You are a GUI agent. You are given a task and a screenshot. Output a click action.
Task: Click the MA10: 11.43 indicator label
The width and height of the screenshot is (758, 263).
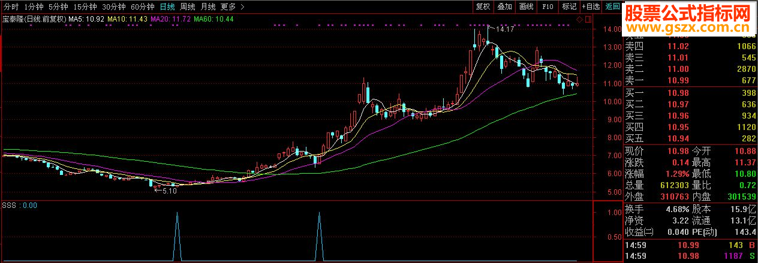tap(127, 19)
